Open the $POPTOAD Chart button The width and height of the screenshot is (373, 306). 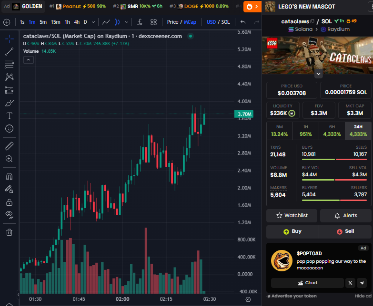pyautogui.click(x=307, y=283)
